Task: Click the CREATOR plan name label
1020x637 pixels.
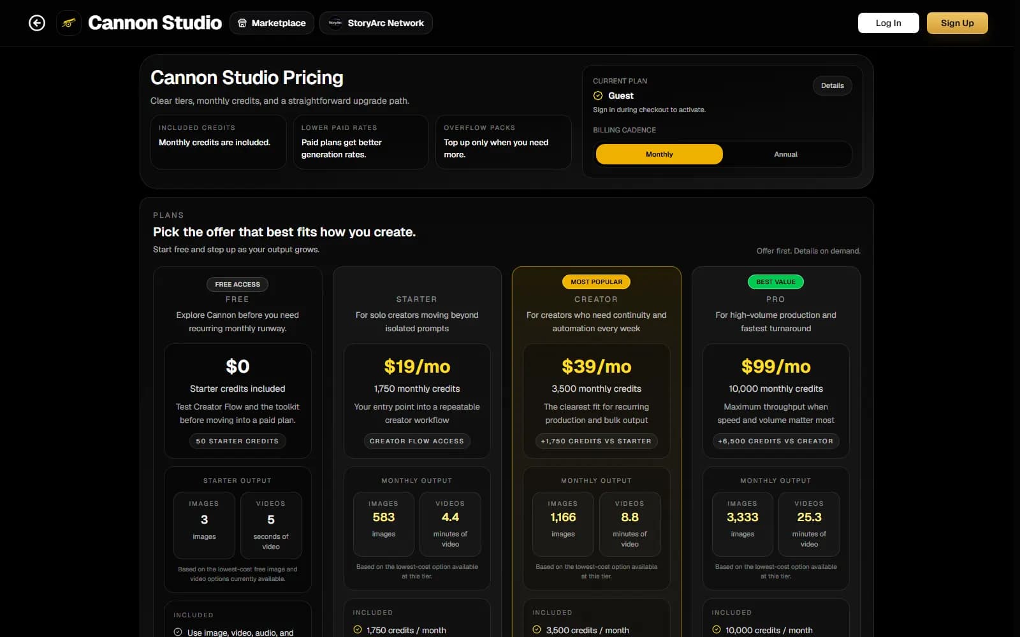Action: [596, 299]
